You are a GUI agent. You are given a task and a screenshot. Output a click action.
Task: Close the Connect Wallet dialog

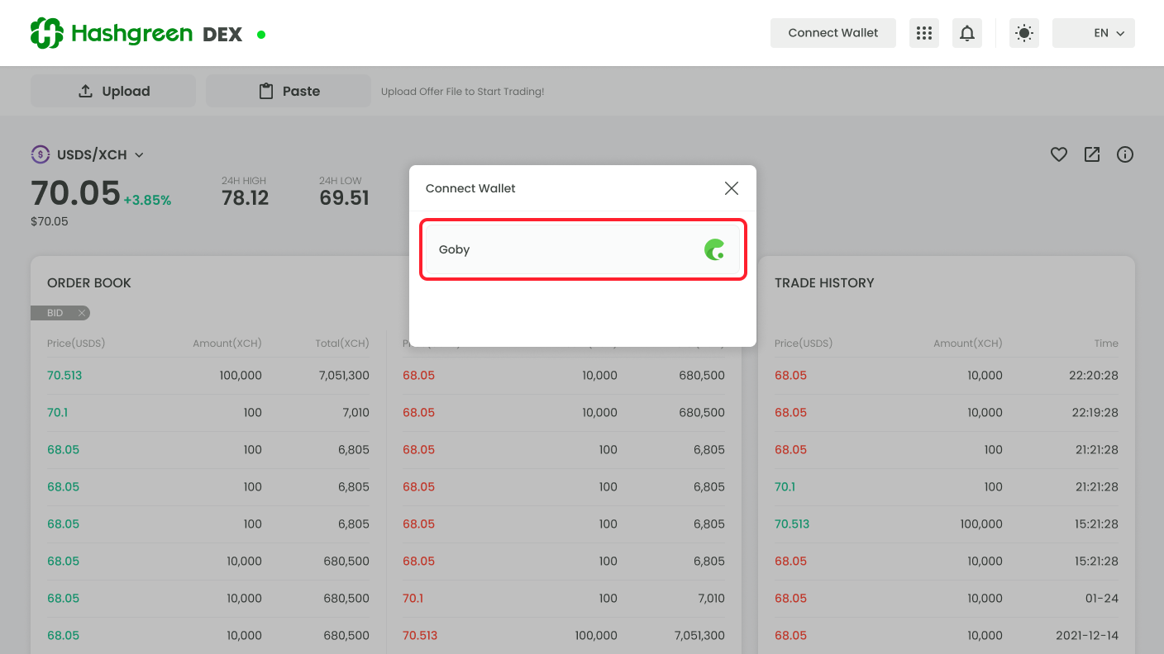(732, 188)
